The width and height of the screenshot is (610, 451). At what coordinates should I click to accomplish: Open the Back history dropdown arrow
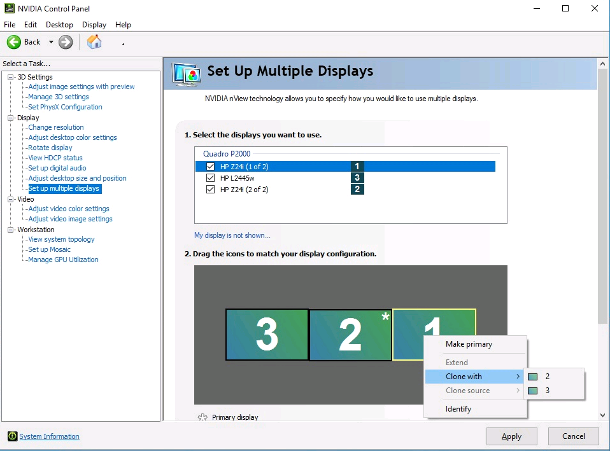pyautogui.click(x=51, y=42)
